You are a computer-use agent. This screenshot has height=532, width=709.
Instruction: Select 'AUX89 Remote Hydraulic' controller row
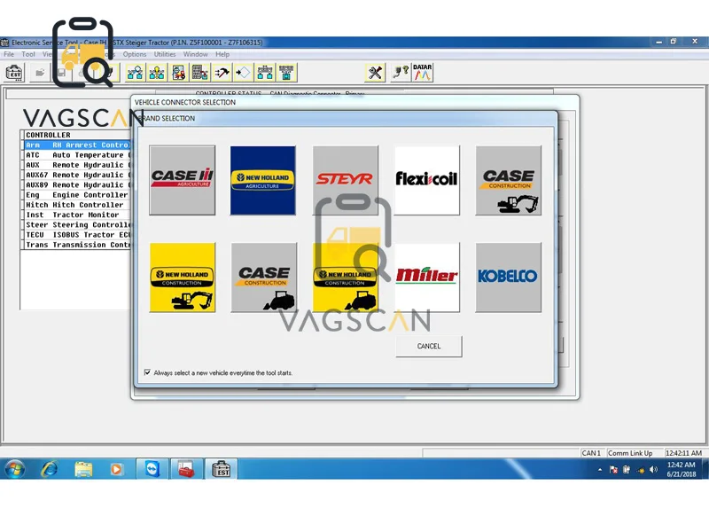coord(77,185)
